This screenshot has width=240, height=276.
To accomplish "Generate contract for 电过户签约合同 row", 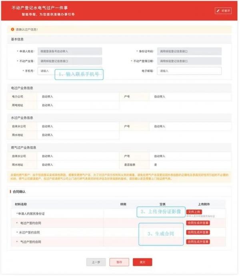I will coord(198,223).
